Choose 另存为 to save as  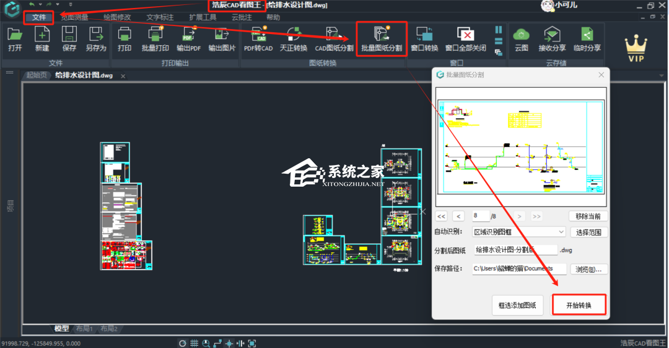[96, 39]
